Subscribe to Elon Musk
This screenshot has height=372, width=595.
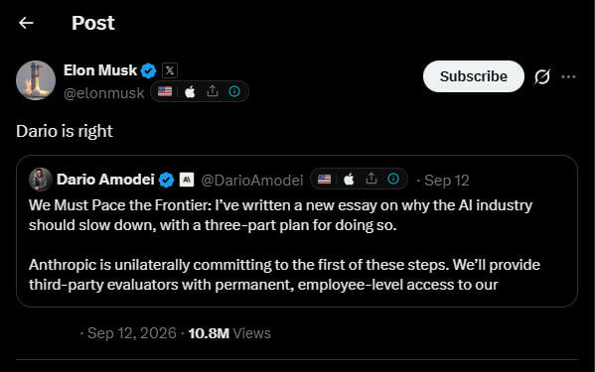click(474, 76)
